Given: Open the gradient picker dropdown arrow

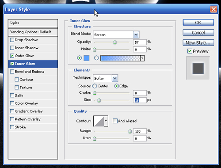Looking at the screenshot, I should (x=142, y=58).
